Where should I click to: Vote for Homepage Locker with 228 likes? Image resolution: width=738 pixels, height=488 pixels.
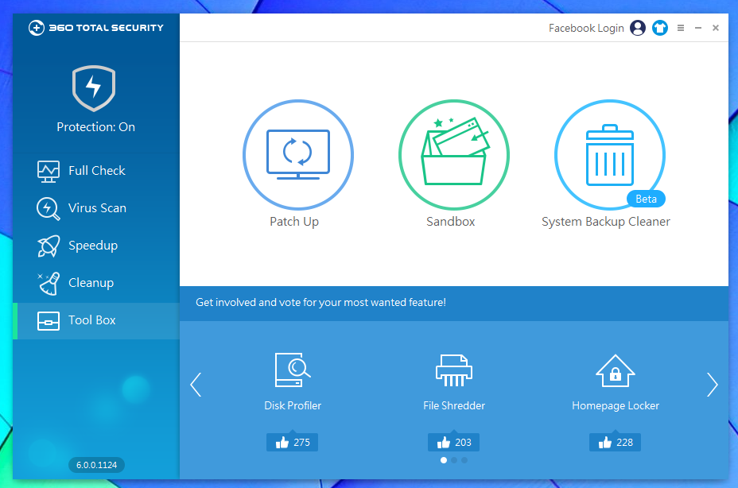[x=616, y=442]
